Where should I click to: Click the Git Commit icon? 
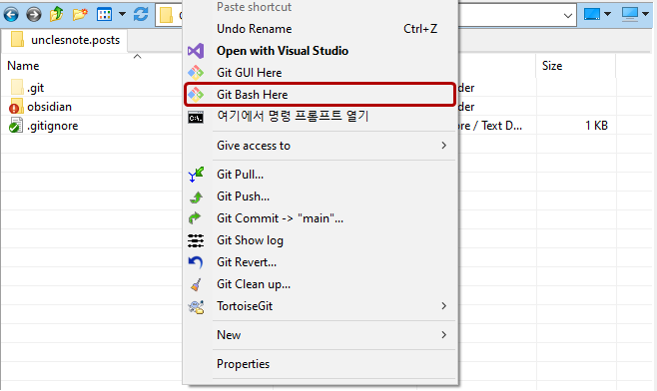(x=195, y=218)
